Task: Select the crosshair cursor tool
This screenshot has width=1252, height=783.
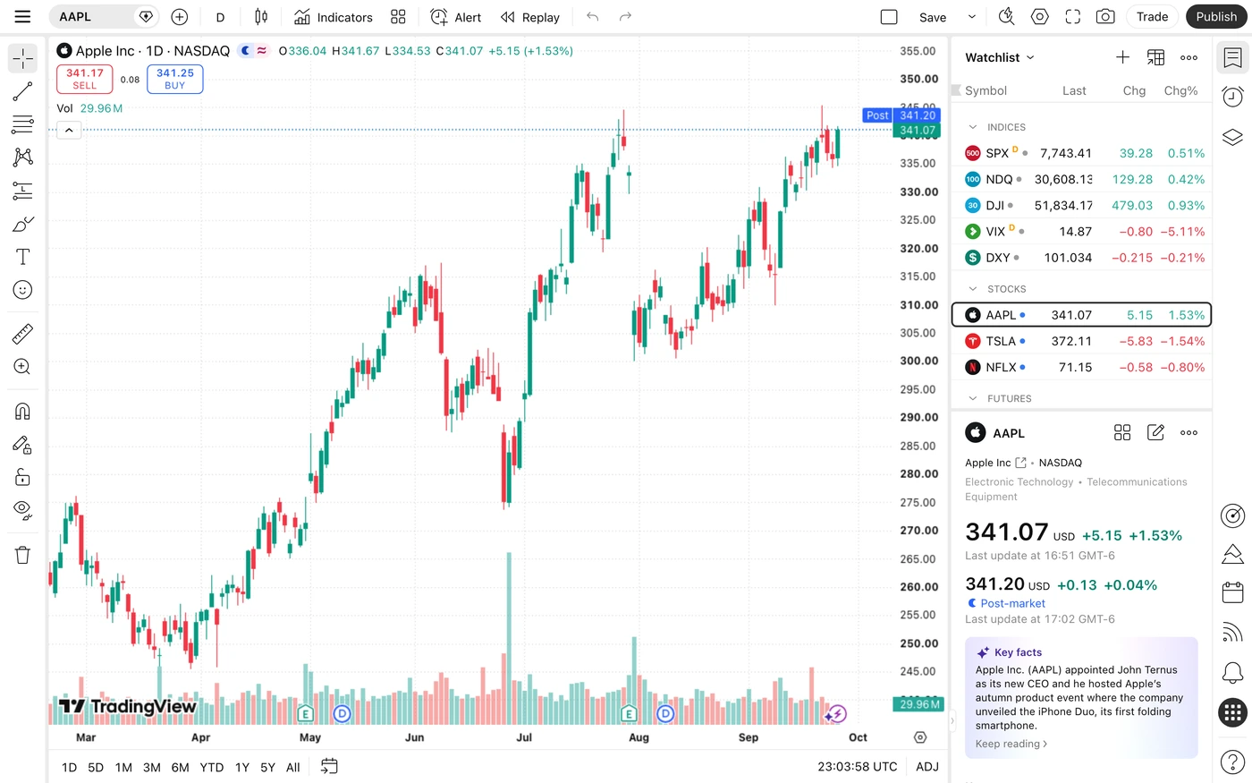Action: click(x=22, y=58)
